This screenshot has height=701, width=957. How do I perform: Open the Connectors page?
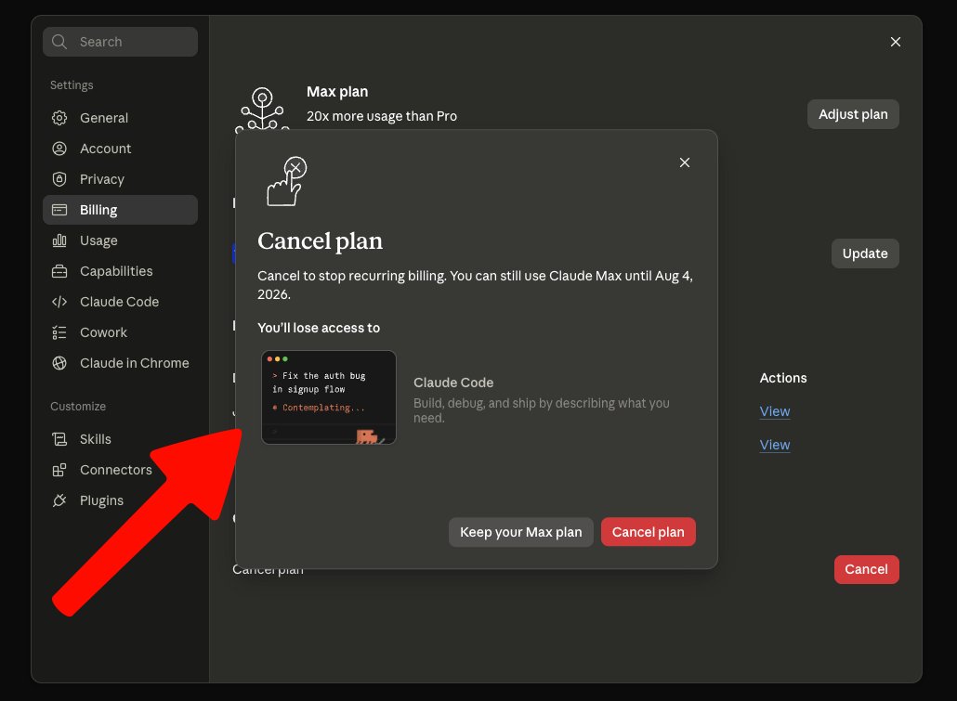click(120, 470)
